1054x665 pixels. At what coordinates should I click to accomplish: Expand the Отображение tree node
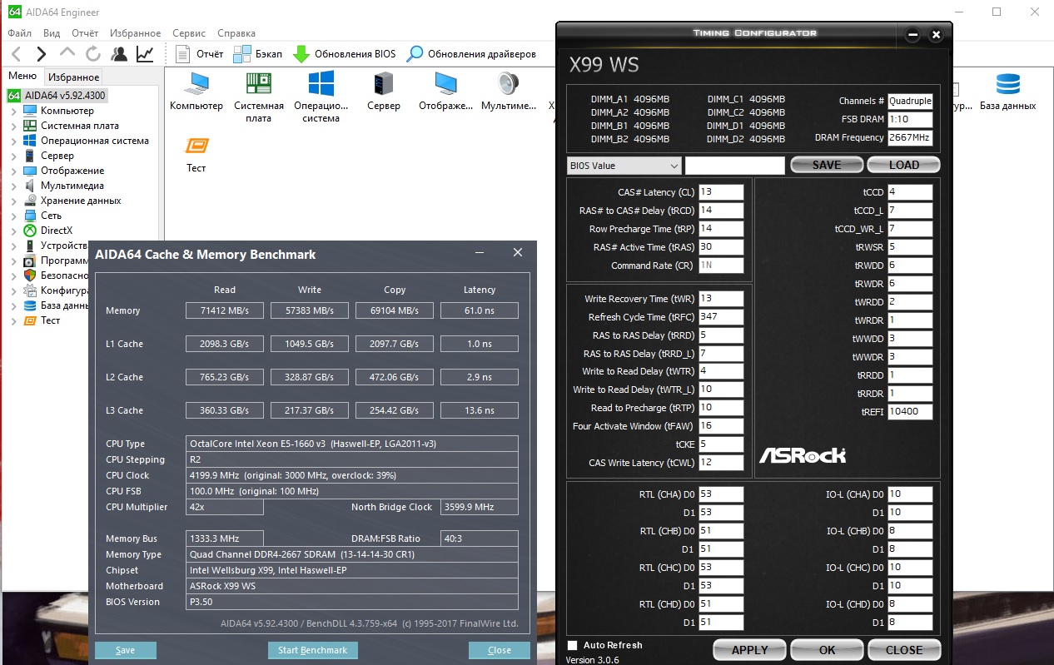tap(13, 171)
